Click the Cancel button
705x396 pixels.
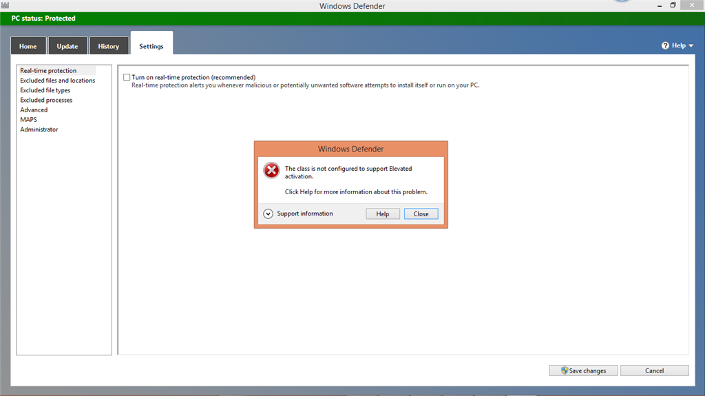[x=654, y=371]
